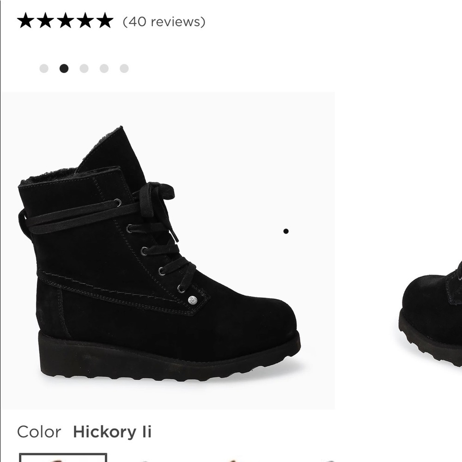Open the 40 reviews link

click(x=164, y=22)
